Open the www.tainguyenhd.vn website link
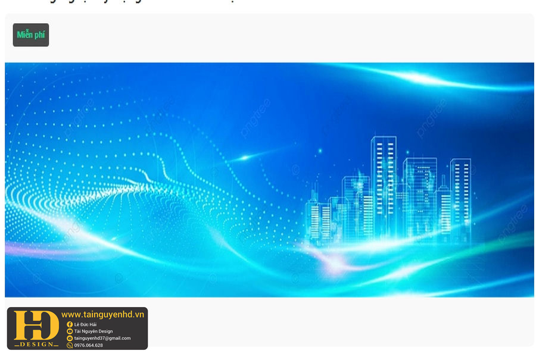536x357 pixels. coord(102,315)
